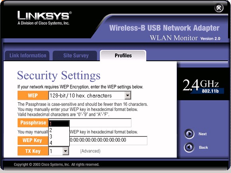Screen dimensions: 231x173
Task: Expand the TX Key dropdown arrow
Action: (65, 151)
